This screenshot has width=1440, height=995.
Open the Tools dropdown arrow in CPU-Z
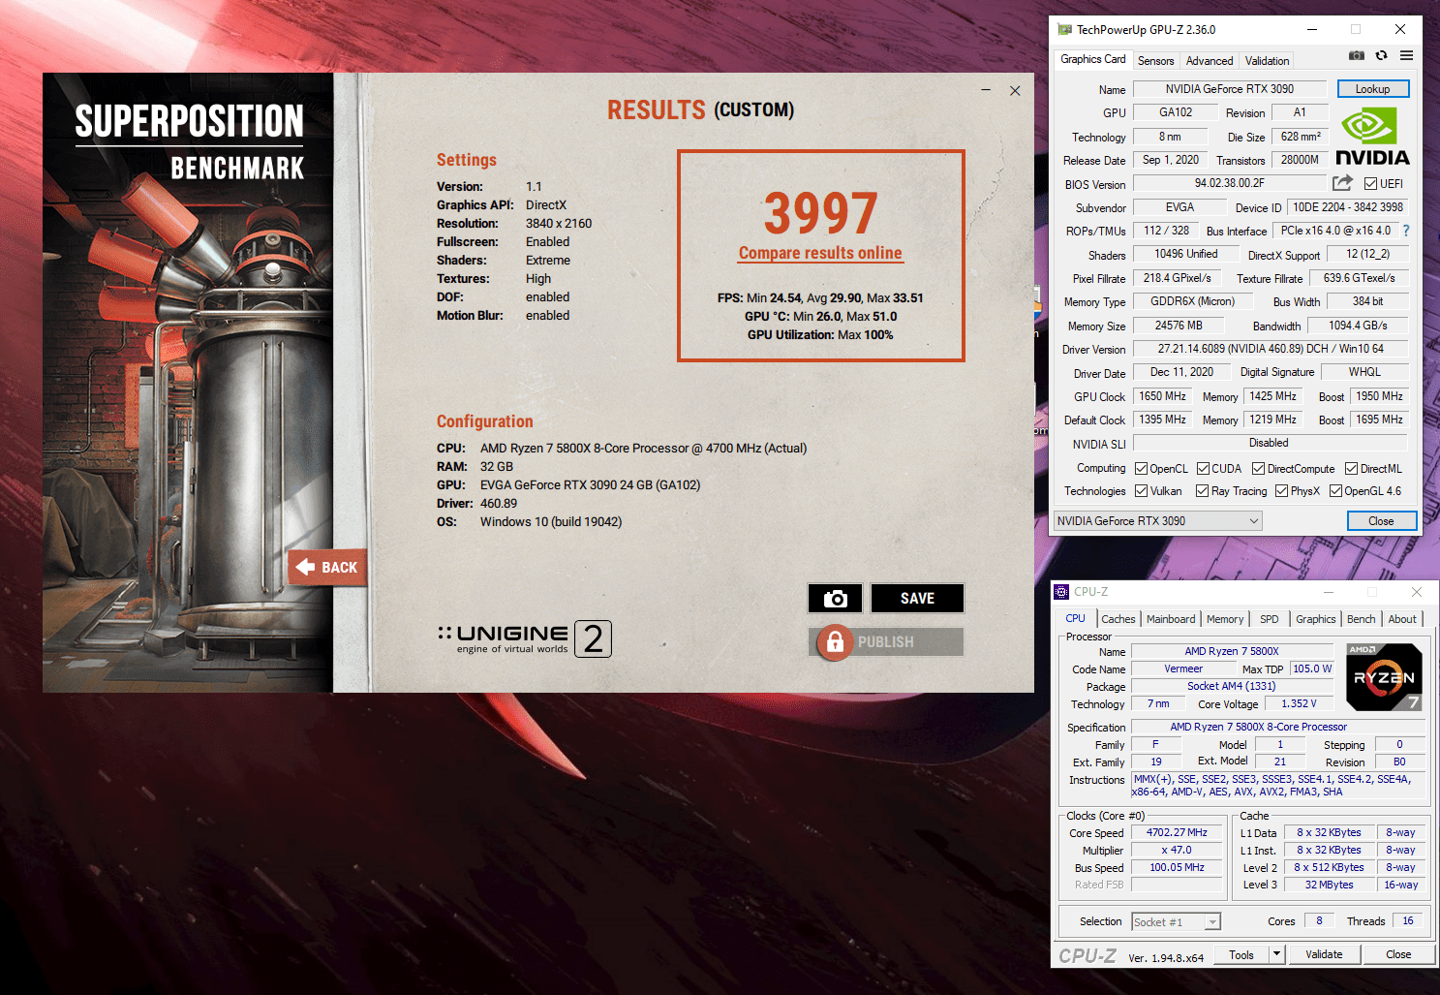(x=1276, y=954)
